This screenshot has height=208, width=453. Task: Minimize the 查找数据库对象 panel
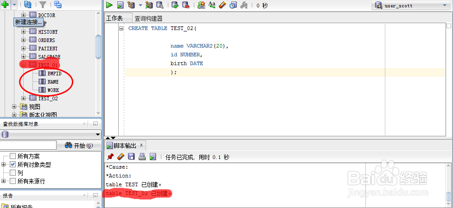click(96, 124)
